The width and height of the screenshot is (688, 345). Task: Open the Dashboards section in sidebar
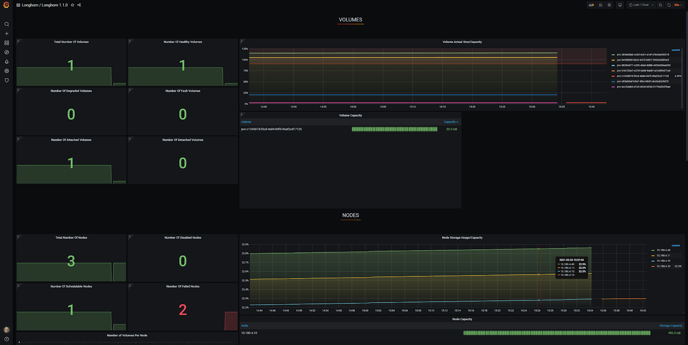(6, 43)
